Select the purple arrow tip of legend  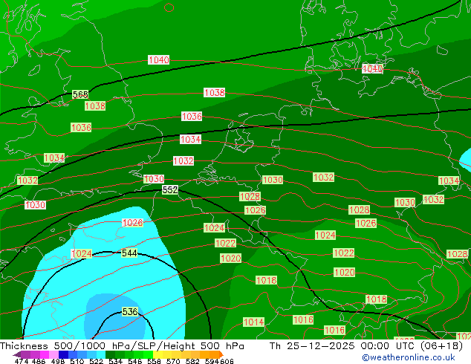pos(17,354)
